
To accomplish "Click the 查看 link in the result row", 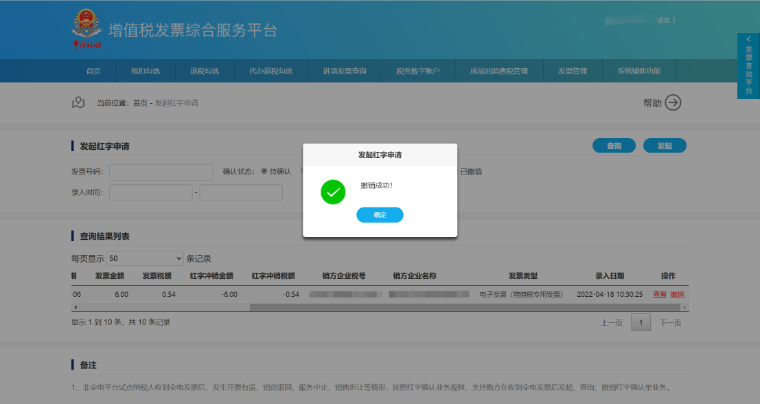I will (x=659, y=295).
